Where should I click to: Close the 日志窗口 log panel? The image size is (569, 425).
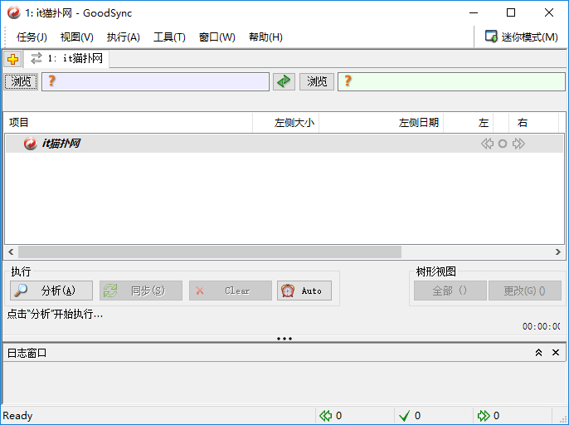tap(556, 352)
